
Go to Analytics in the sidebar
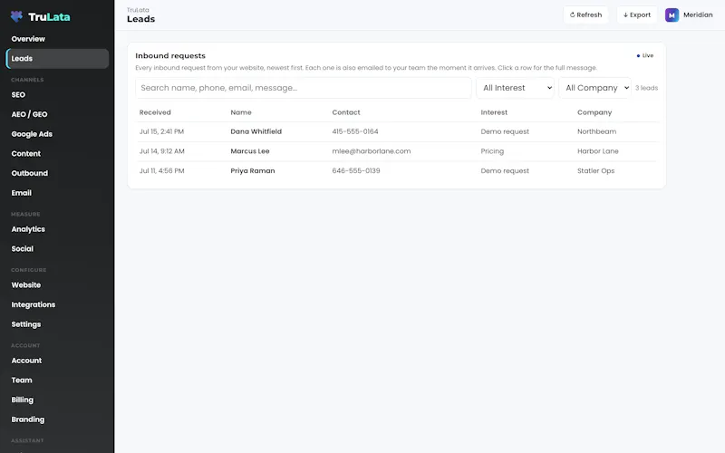pos(57,229)
